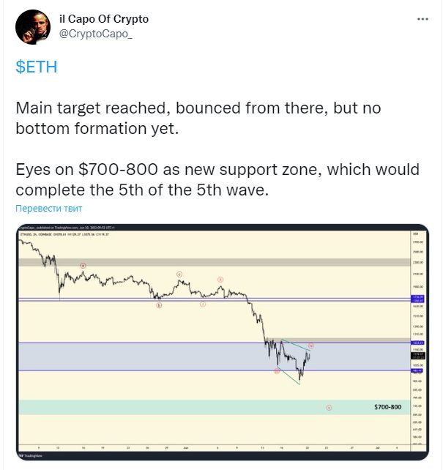
Task: Click the Перевести твит translate link
Action: coord(48,209)
